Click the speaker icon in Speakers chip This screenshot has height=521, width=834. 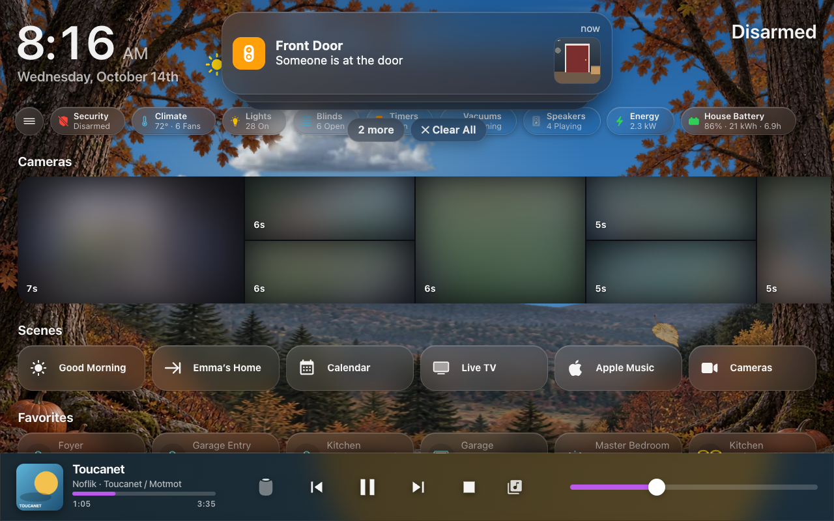pos(536,121)
